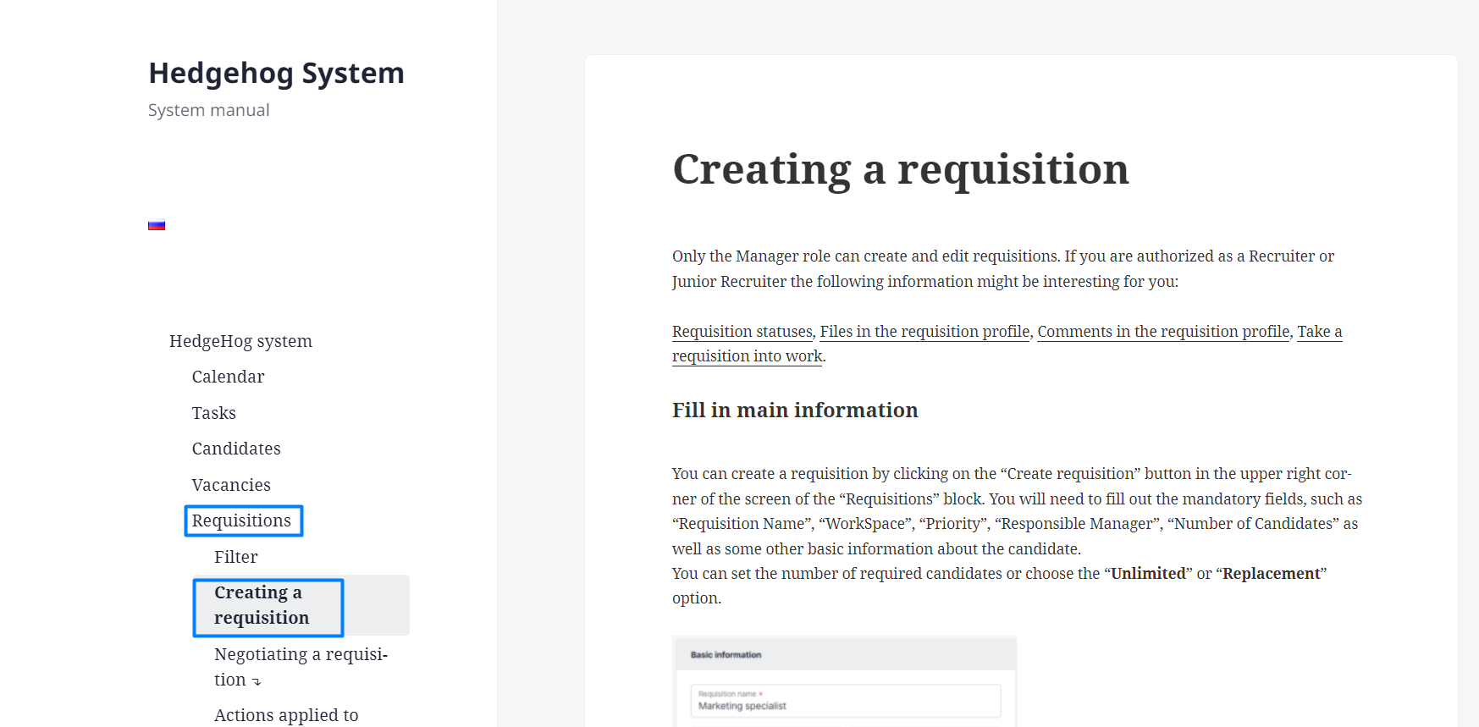Open the Vacancies menu item
1479x727 pixels.
pyautogui.click(x=231, y=485)
